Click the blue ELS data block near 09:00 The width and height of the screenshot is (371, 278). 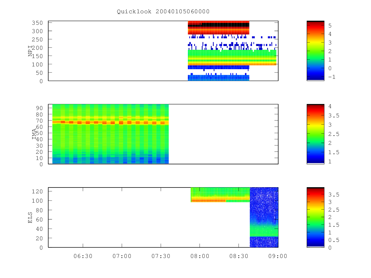[264, 217]
